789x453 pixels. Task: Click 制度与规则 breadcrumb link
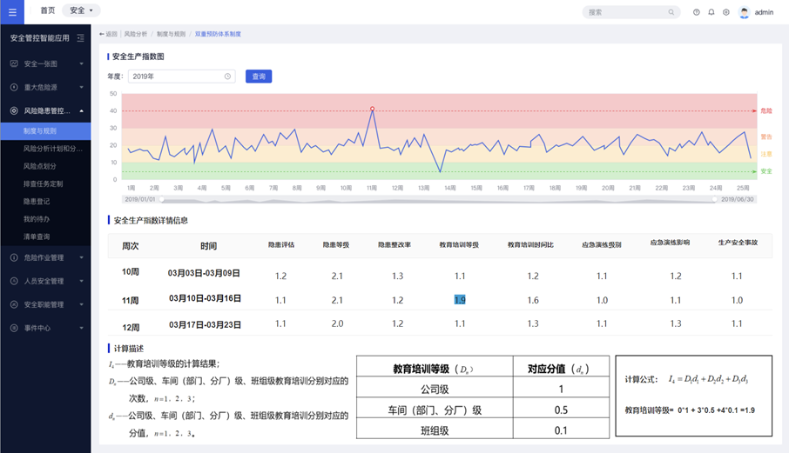click(x=171, y=34)
